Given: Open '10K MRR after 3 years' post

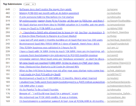Looking at the screenshot, I should coord(31,86).
